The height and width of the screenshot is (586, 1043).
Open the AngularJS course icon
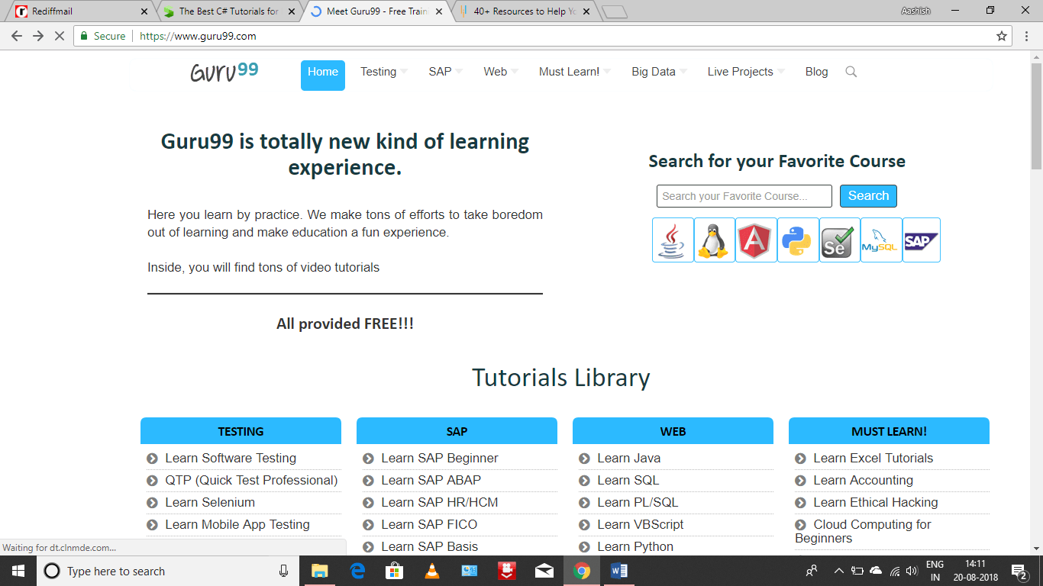click(x=756, y=240)
